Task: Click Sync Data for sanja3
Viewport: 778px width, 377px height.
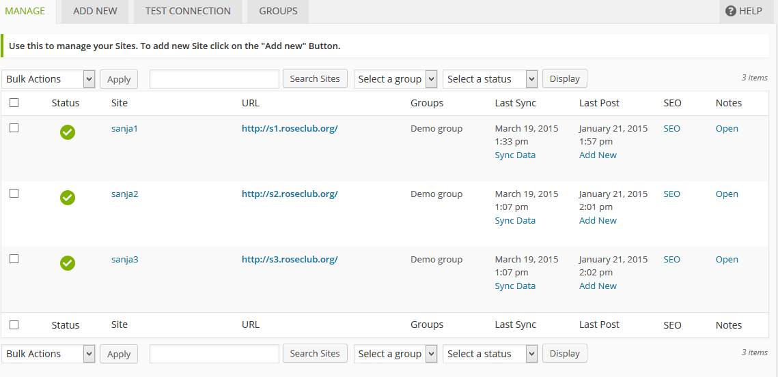Action: pos(515,286)
